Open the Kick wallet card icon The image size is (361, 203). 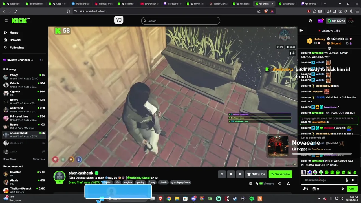[x=320, y=21]
